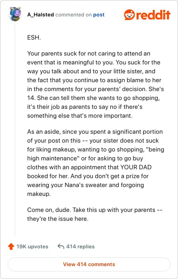This screenshot has height=279, width=178.
Task: Click the A_Halsted user avatar
Action: (15, 14)
